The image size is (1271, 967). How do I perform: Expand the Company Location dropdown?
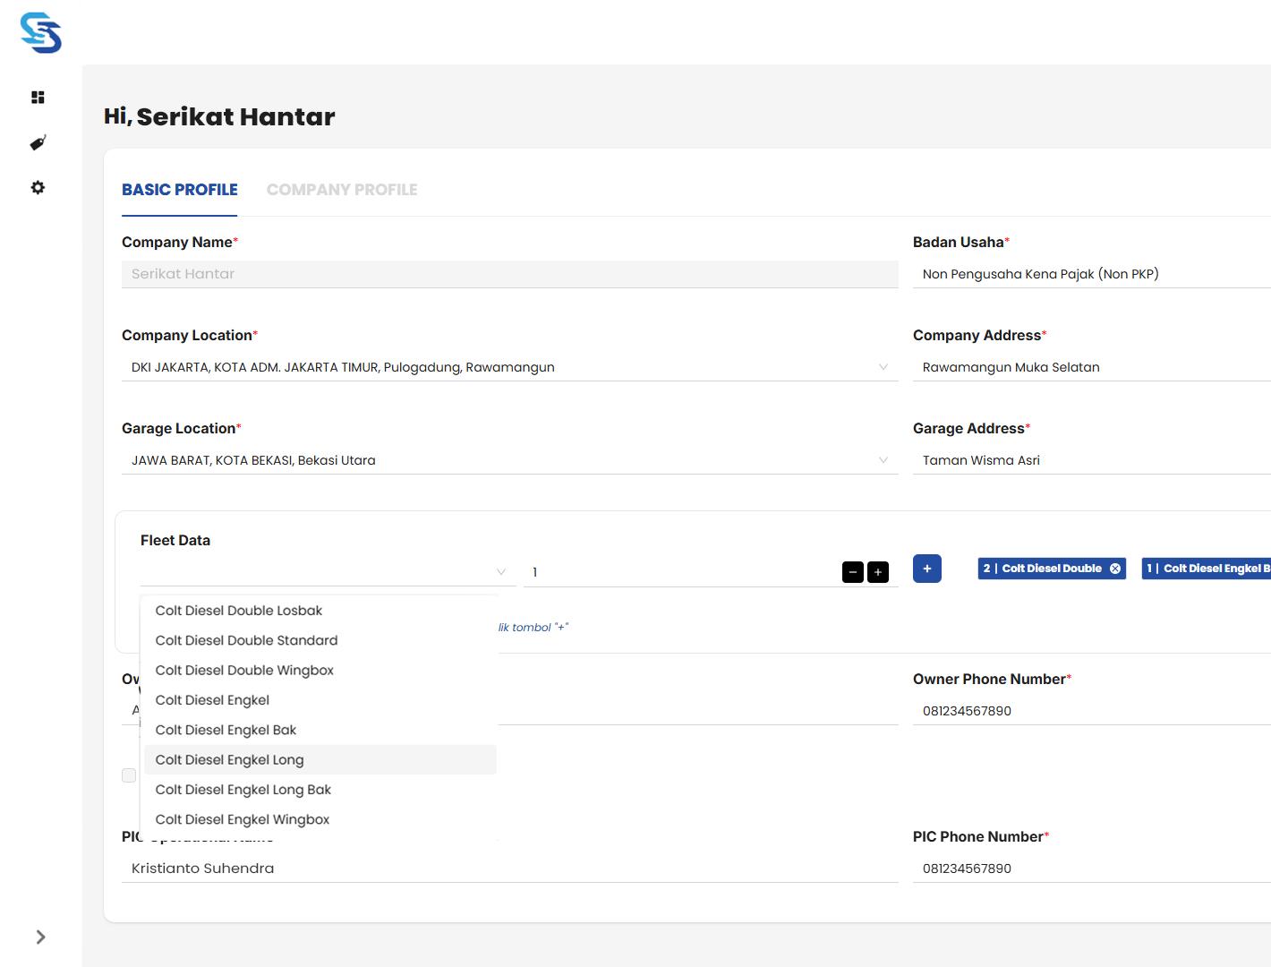tap(883, 367)
